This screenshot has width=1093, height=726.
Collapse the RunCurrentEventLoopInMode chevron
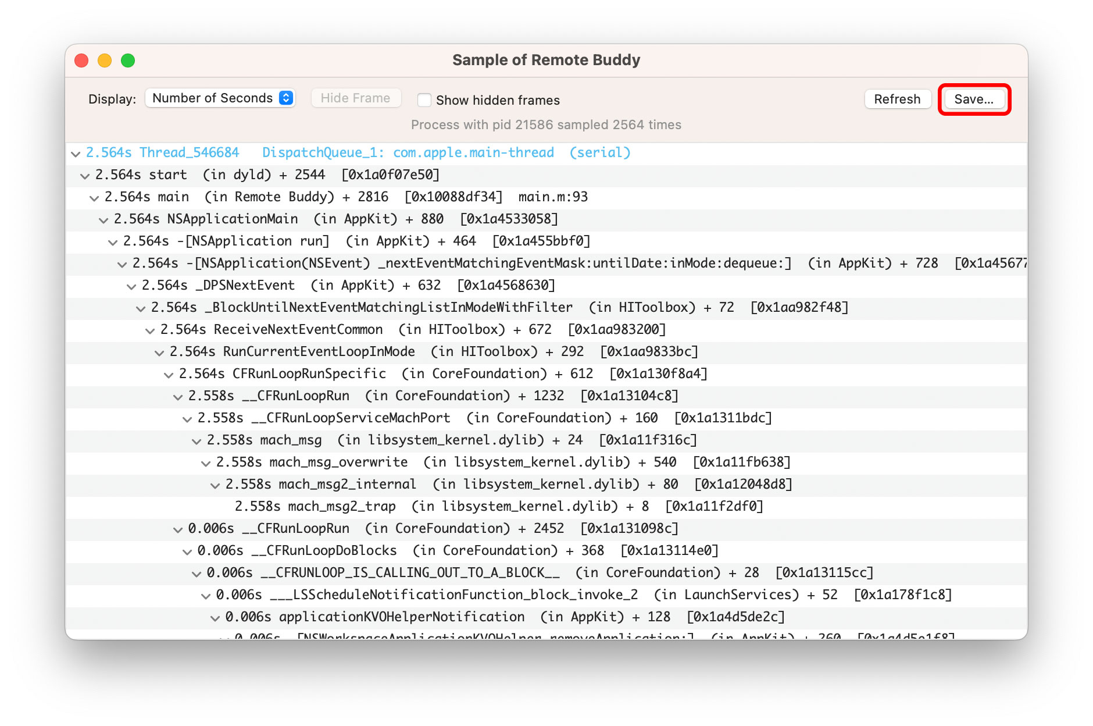tap(159, 353)
